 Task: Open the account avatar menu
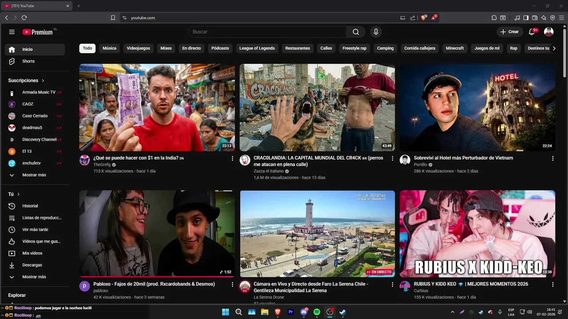549,32
